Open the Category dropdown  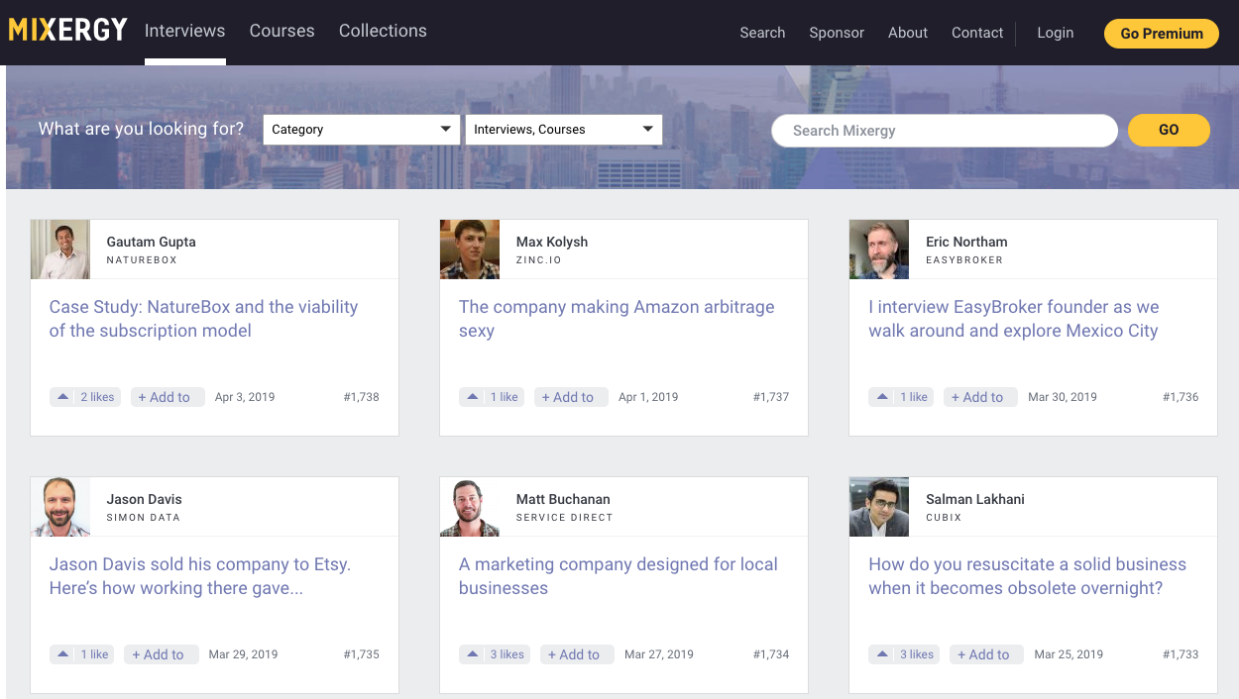tap(362, 130)
